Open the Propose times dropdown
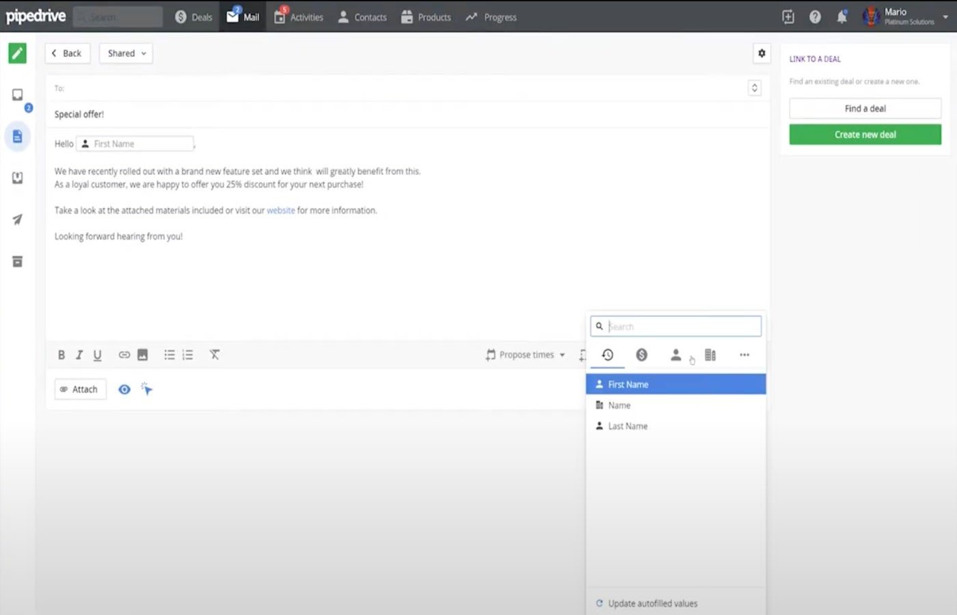 [526, 355]
